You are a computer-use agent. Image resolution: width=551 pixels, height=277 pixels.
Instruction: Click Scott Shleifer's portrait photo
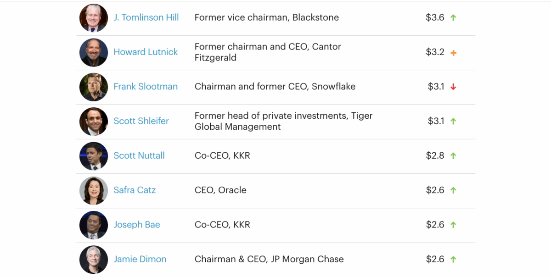(x=93, y=122)
